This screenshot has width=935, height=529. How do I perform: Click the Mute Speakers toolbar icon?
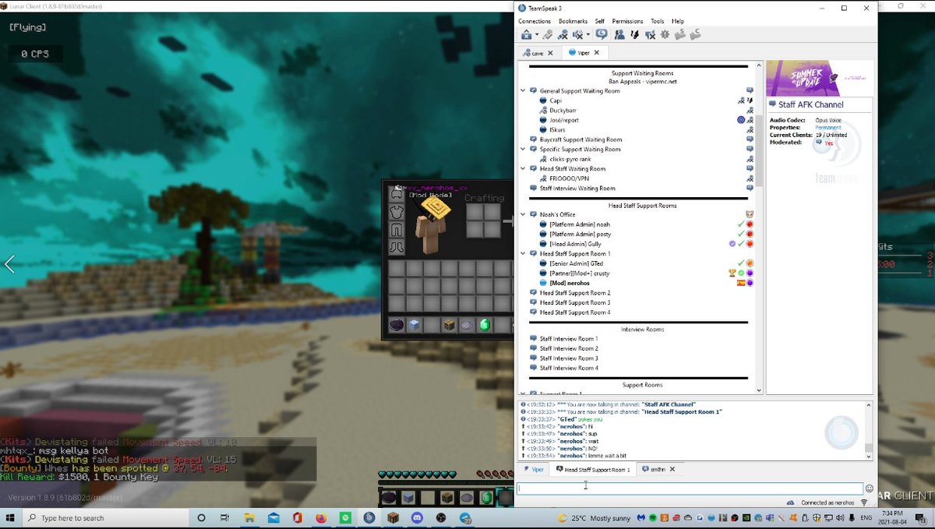tap(577, 34)
